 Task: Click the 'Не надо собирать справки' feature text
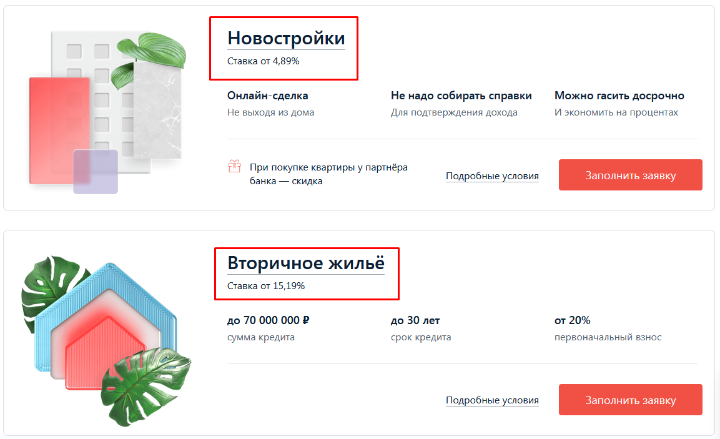click(461, 96)
